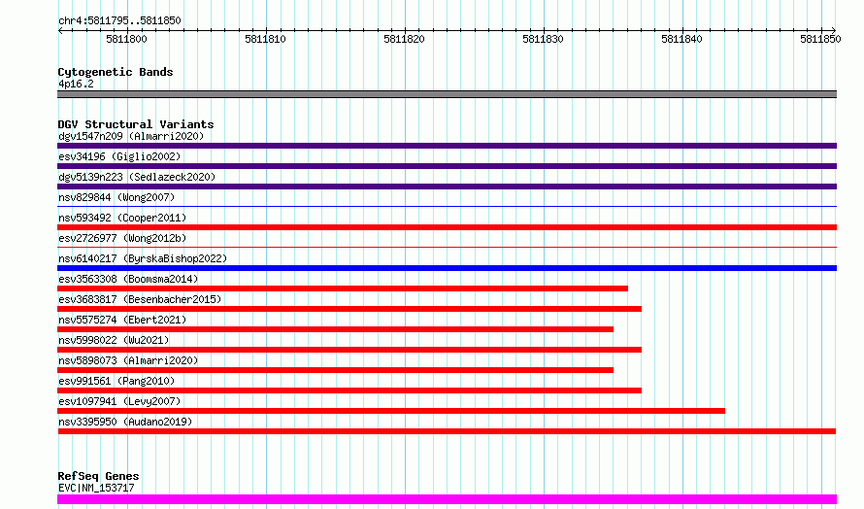Image resolution: width=864 pixels, height=509 pixels.
Task: Select gene label EVC|NM_153717
Action: click(x=96, y=488)
